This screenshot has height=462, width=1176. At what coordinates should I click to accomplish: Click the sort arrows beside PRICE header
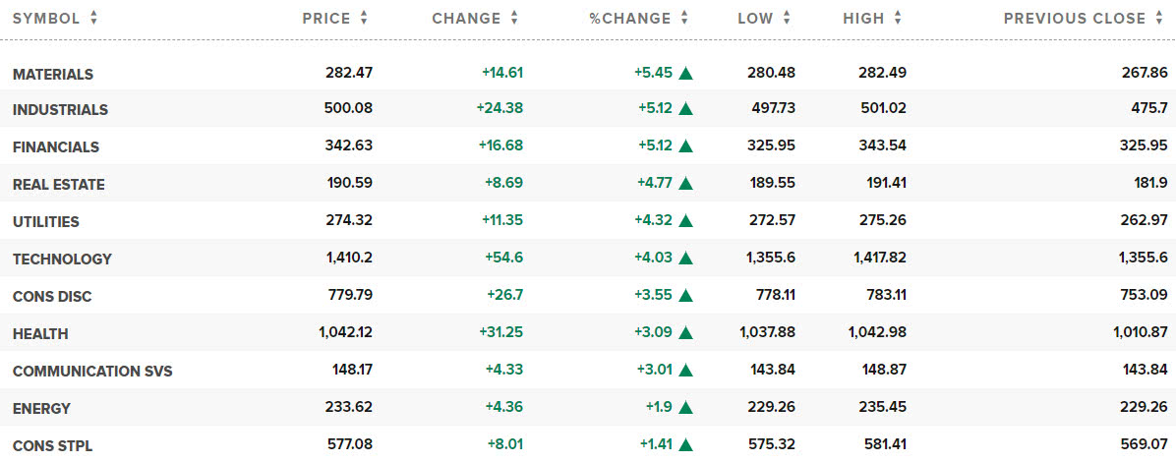pos(364,19)
